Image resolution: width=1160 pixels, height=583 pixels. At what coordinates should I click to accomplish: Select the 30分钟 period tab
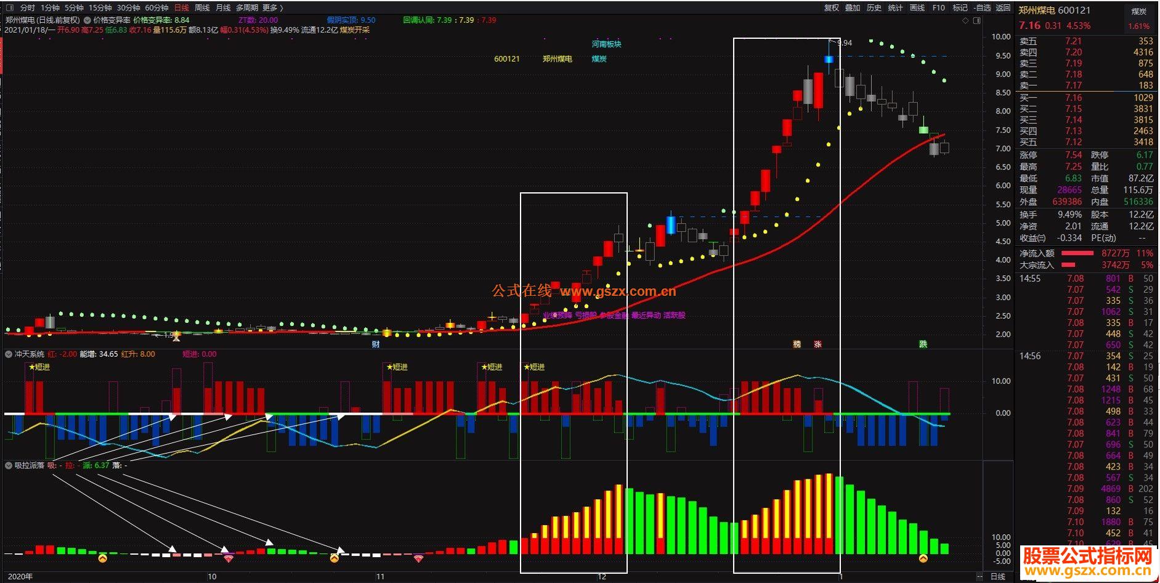click(128, 8)
